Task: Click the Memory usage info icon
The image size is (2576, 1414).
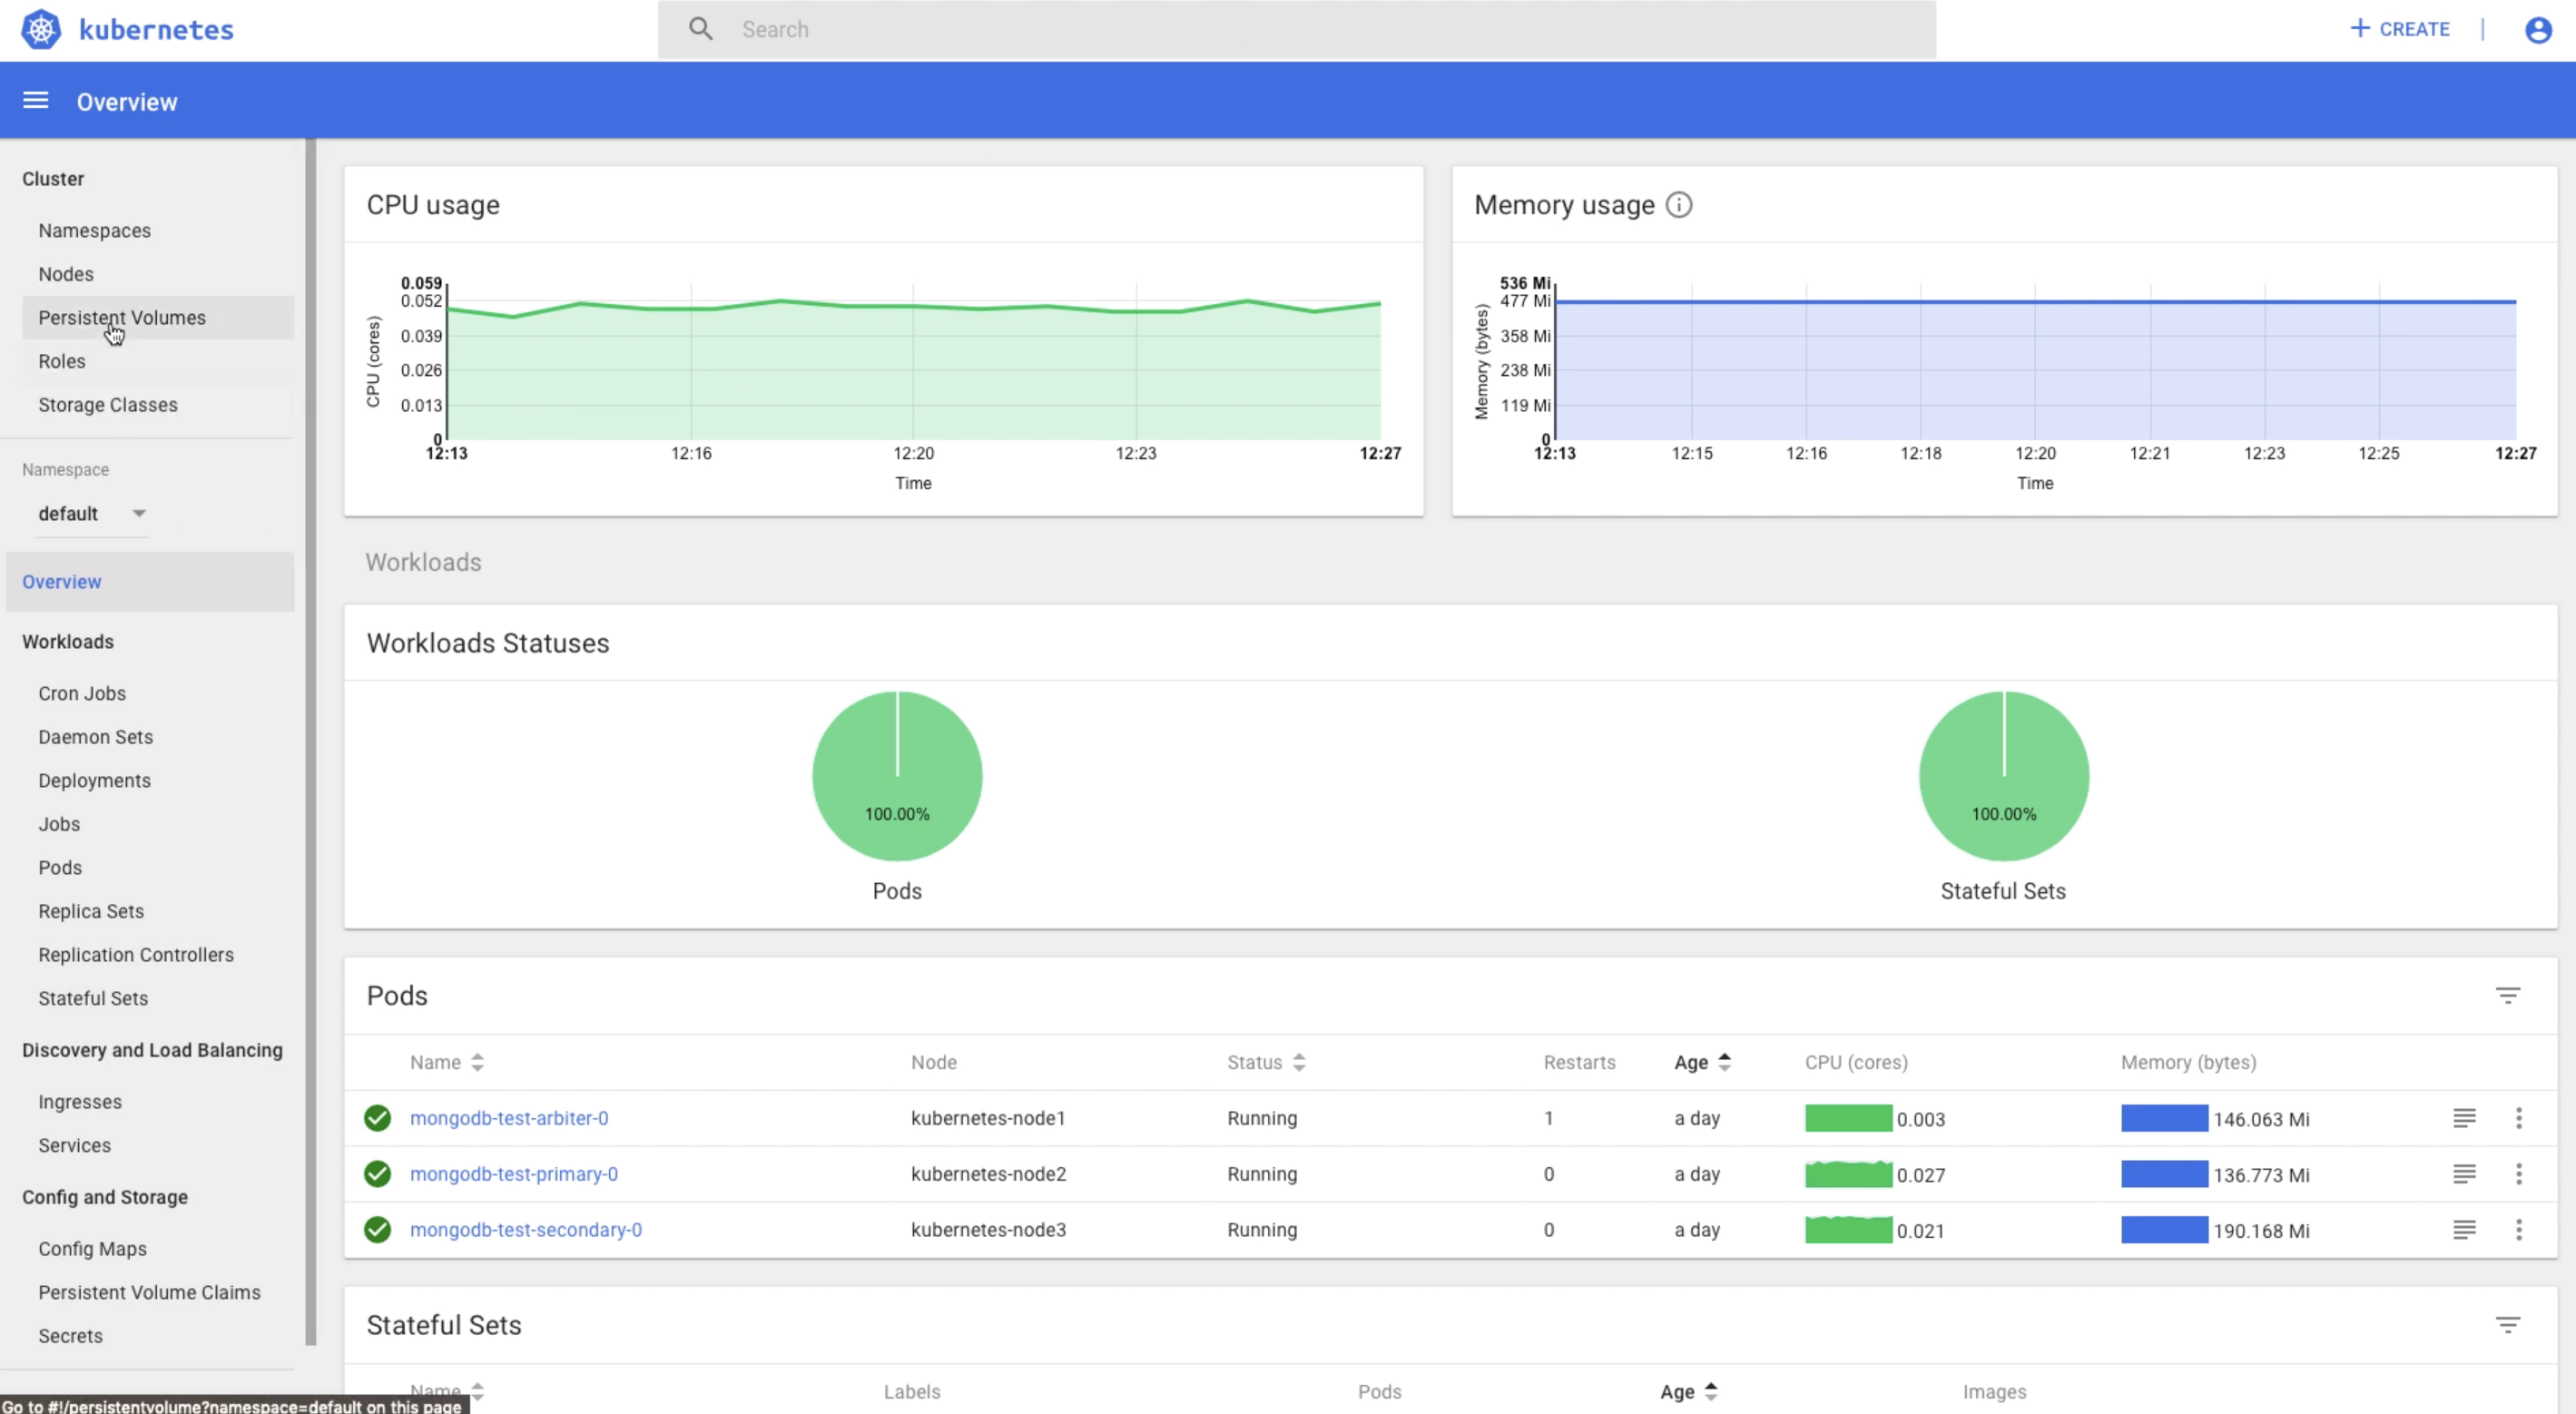Action: pyautogui.click(x=1679, y=205)
